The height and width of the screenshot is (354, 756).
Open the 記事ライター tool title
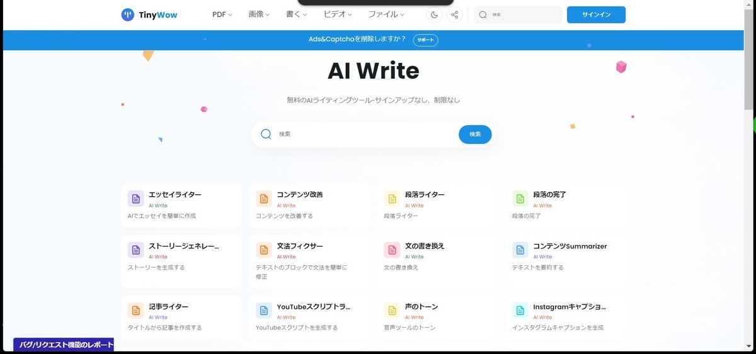pyautogui.click(x=168, y=306)
